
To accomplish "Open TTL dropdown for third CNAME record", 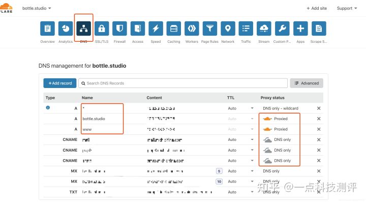I will pos(252,161).
